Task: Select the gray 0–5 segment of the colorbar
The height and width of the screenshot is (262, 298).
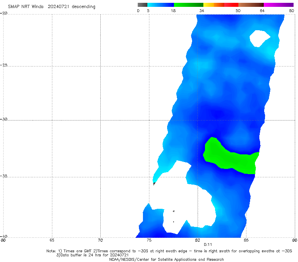Action: pyautogui.click(x=143, y=5)
